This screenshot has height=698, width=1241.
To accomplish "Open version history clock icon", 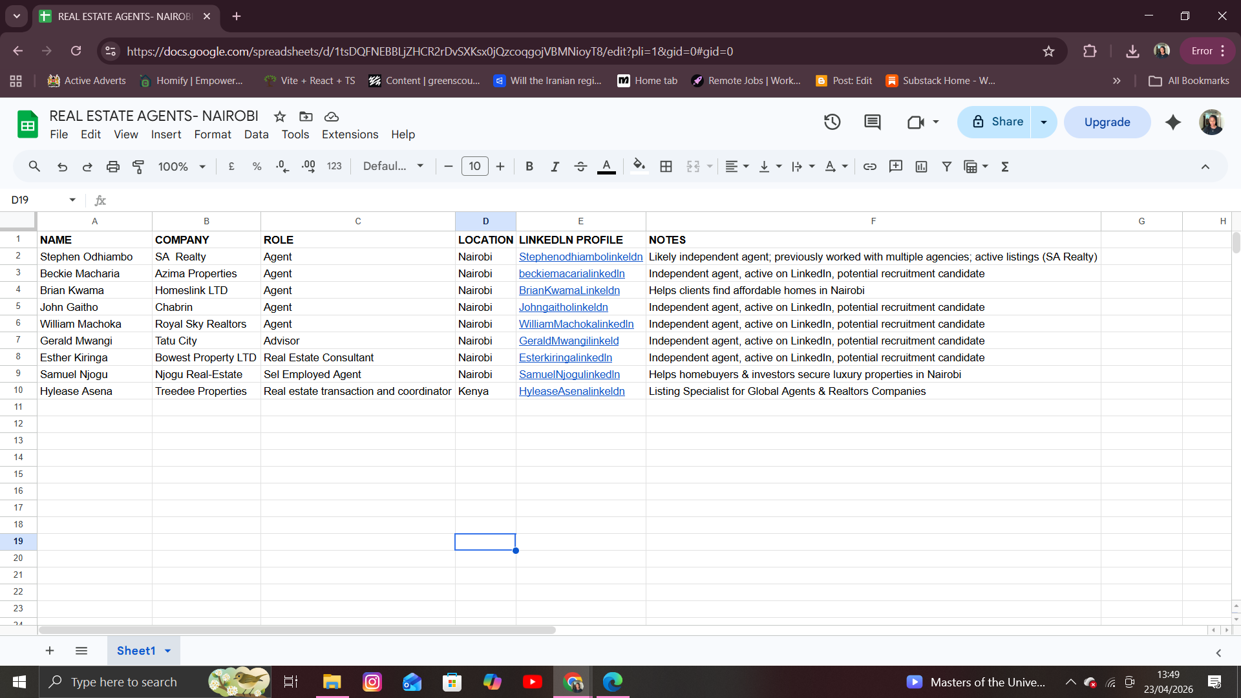I will (x=833, y=122).
